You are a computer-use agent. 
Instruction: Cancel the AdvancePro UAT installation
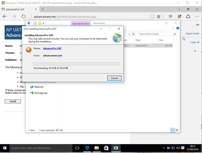pyautogui.click(x=114, y=78)
